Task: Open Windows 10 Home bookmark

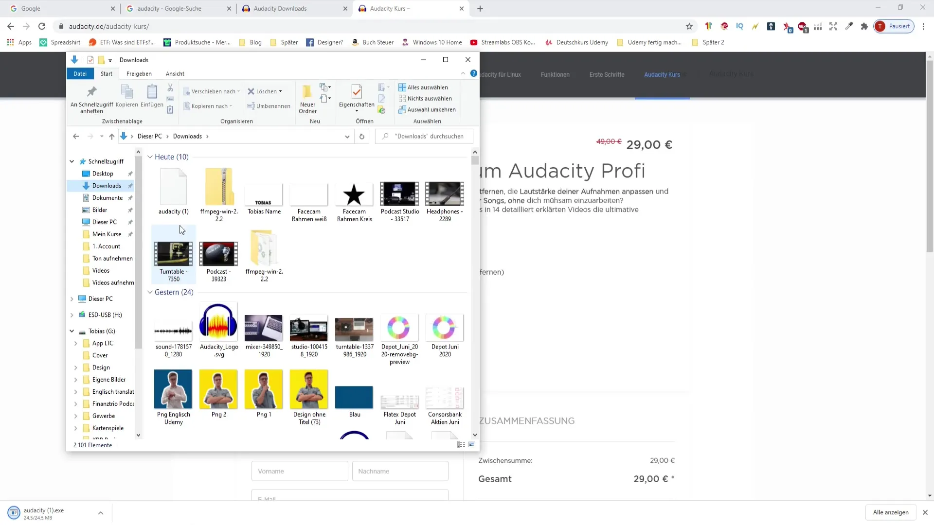Action: coord(432,42)
